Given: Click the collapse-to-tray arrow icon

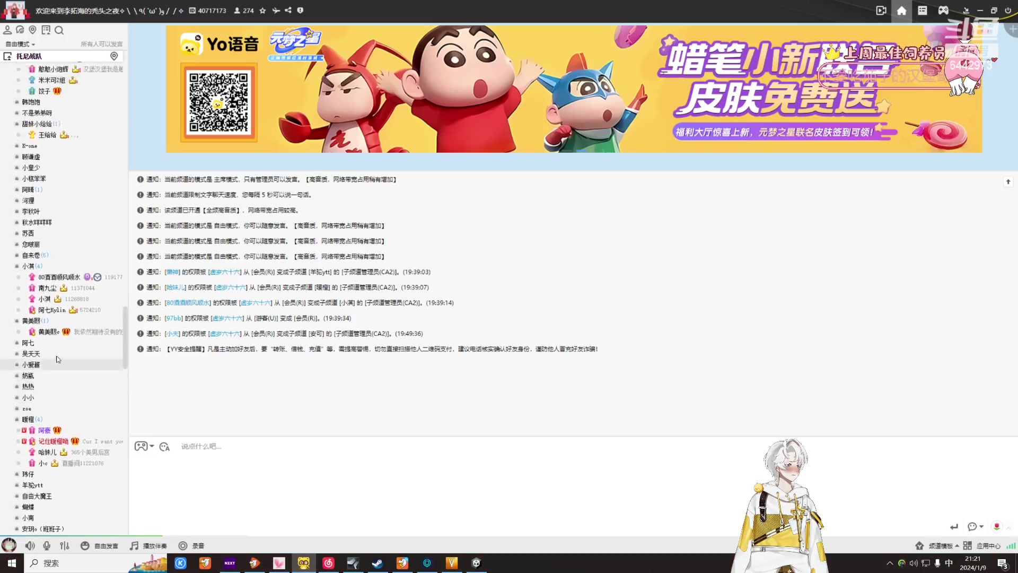Looking at the screenshot, I should pyautogui.click(x=966, y=11).
